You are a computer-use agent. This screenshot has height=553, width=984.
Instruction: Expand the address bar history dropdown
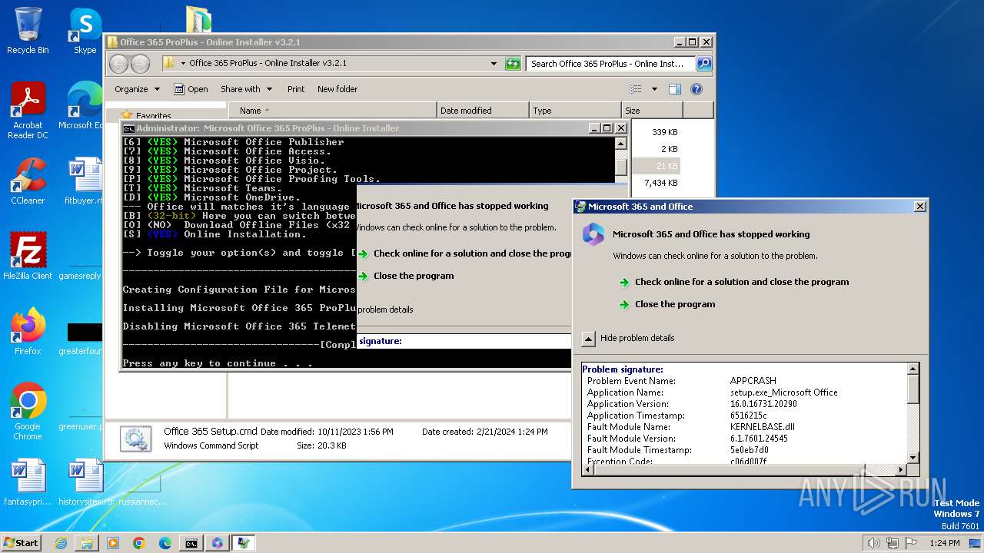494,64
